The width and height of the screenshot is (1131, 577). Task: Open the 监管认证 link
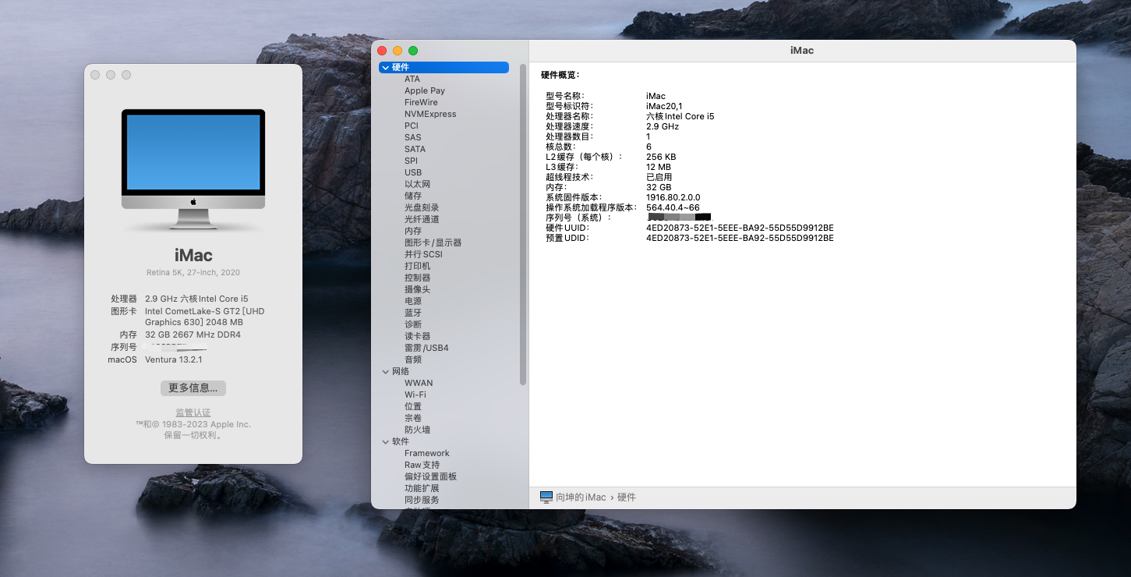tap(193, 412)
